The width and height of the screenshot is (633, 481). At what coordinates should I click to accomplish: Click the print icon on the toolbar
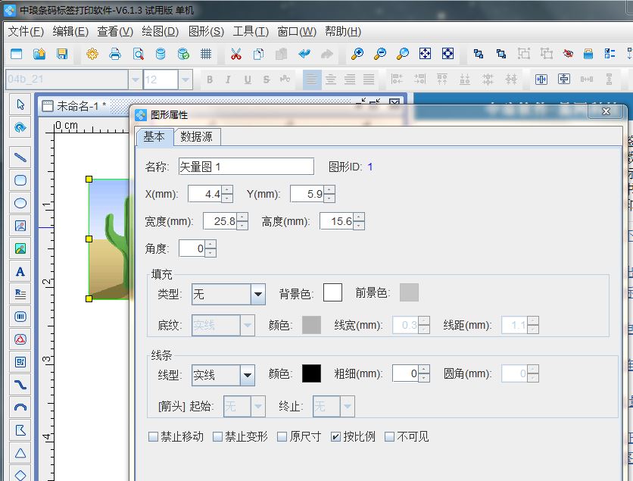click(x=116, y=55)
